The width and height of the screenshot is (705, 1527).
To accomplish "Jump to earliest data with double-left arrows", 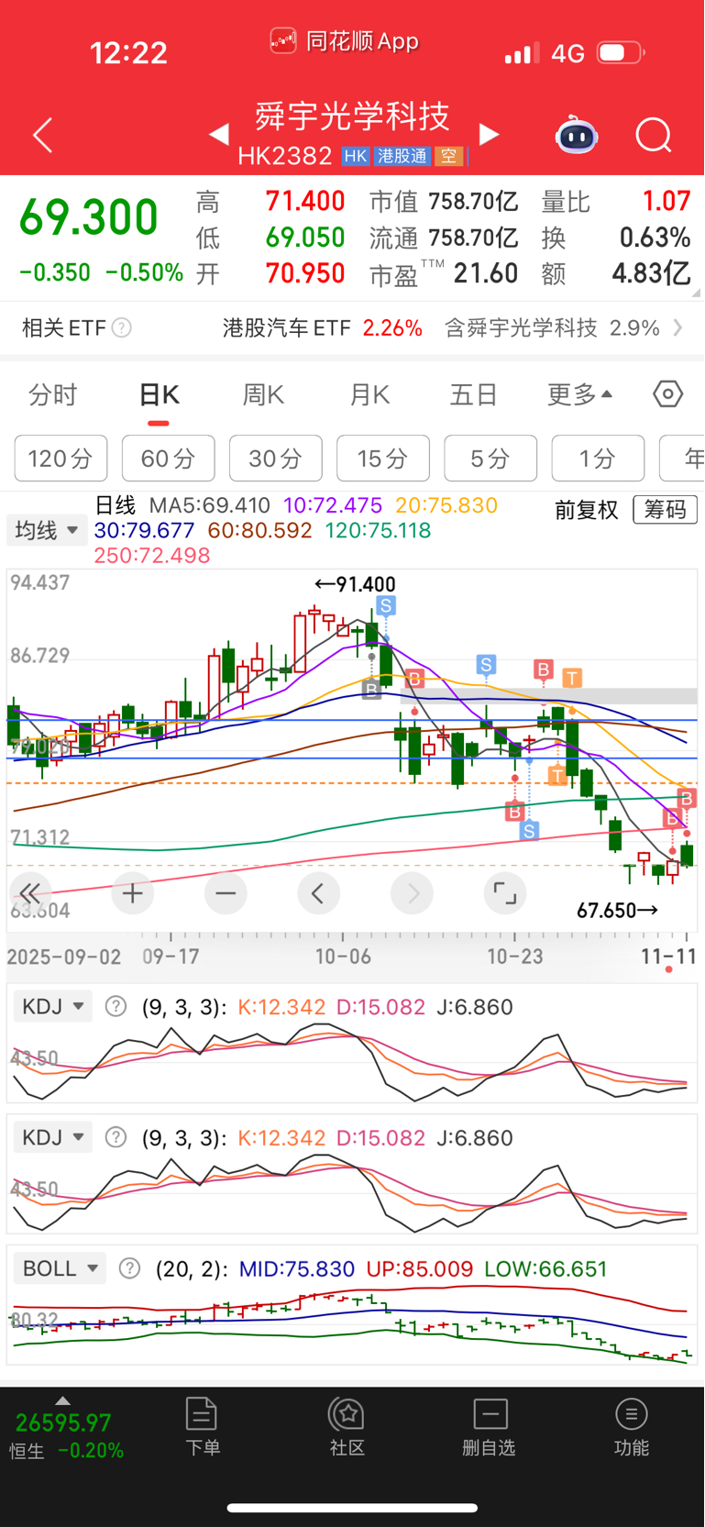I will (x=29, y=893).
